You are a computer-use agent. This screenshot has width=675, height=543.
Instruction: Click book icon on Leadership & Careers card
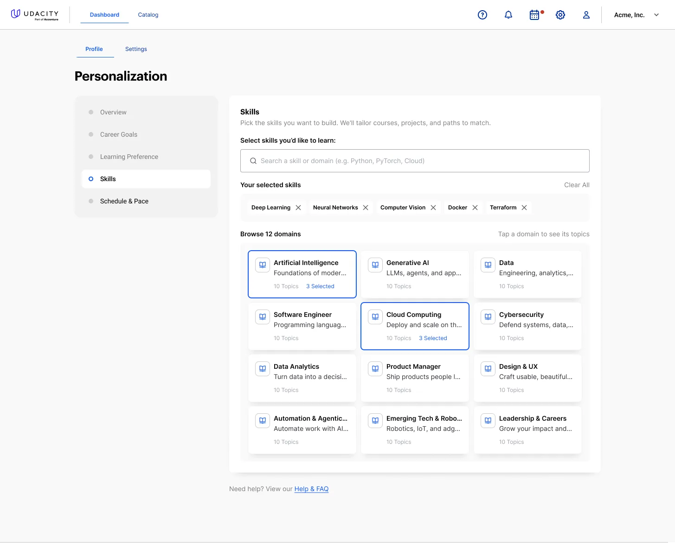pyautogui.click(x=488, y=421)
